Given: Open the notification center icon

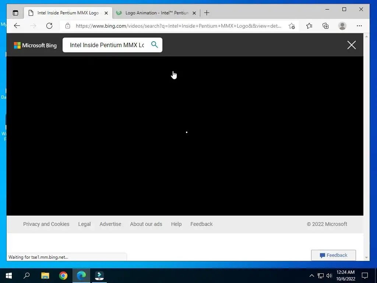Looking at the screenshot, I should tap(365, 276).
